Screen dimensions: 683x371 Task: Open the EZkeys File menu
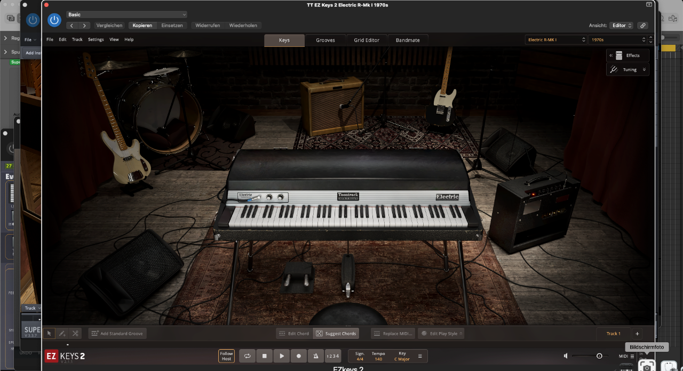[50, 39]
